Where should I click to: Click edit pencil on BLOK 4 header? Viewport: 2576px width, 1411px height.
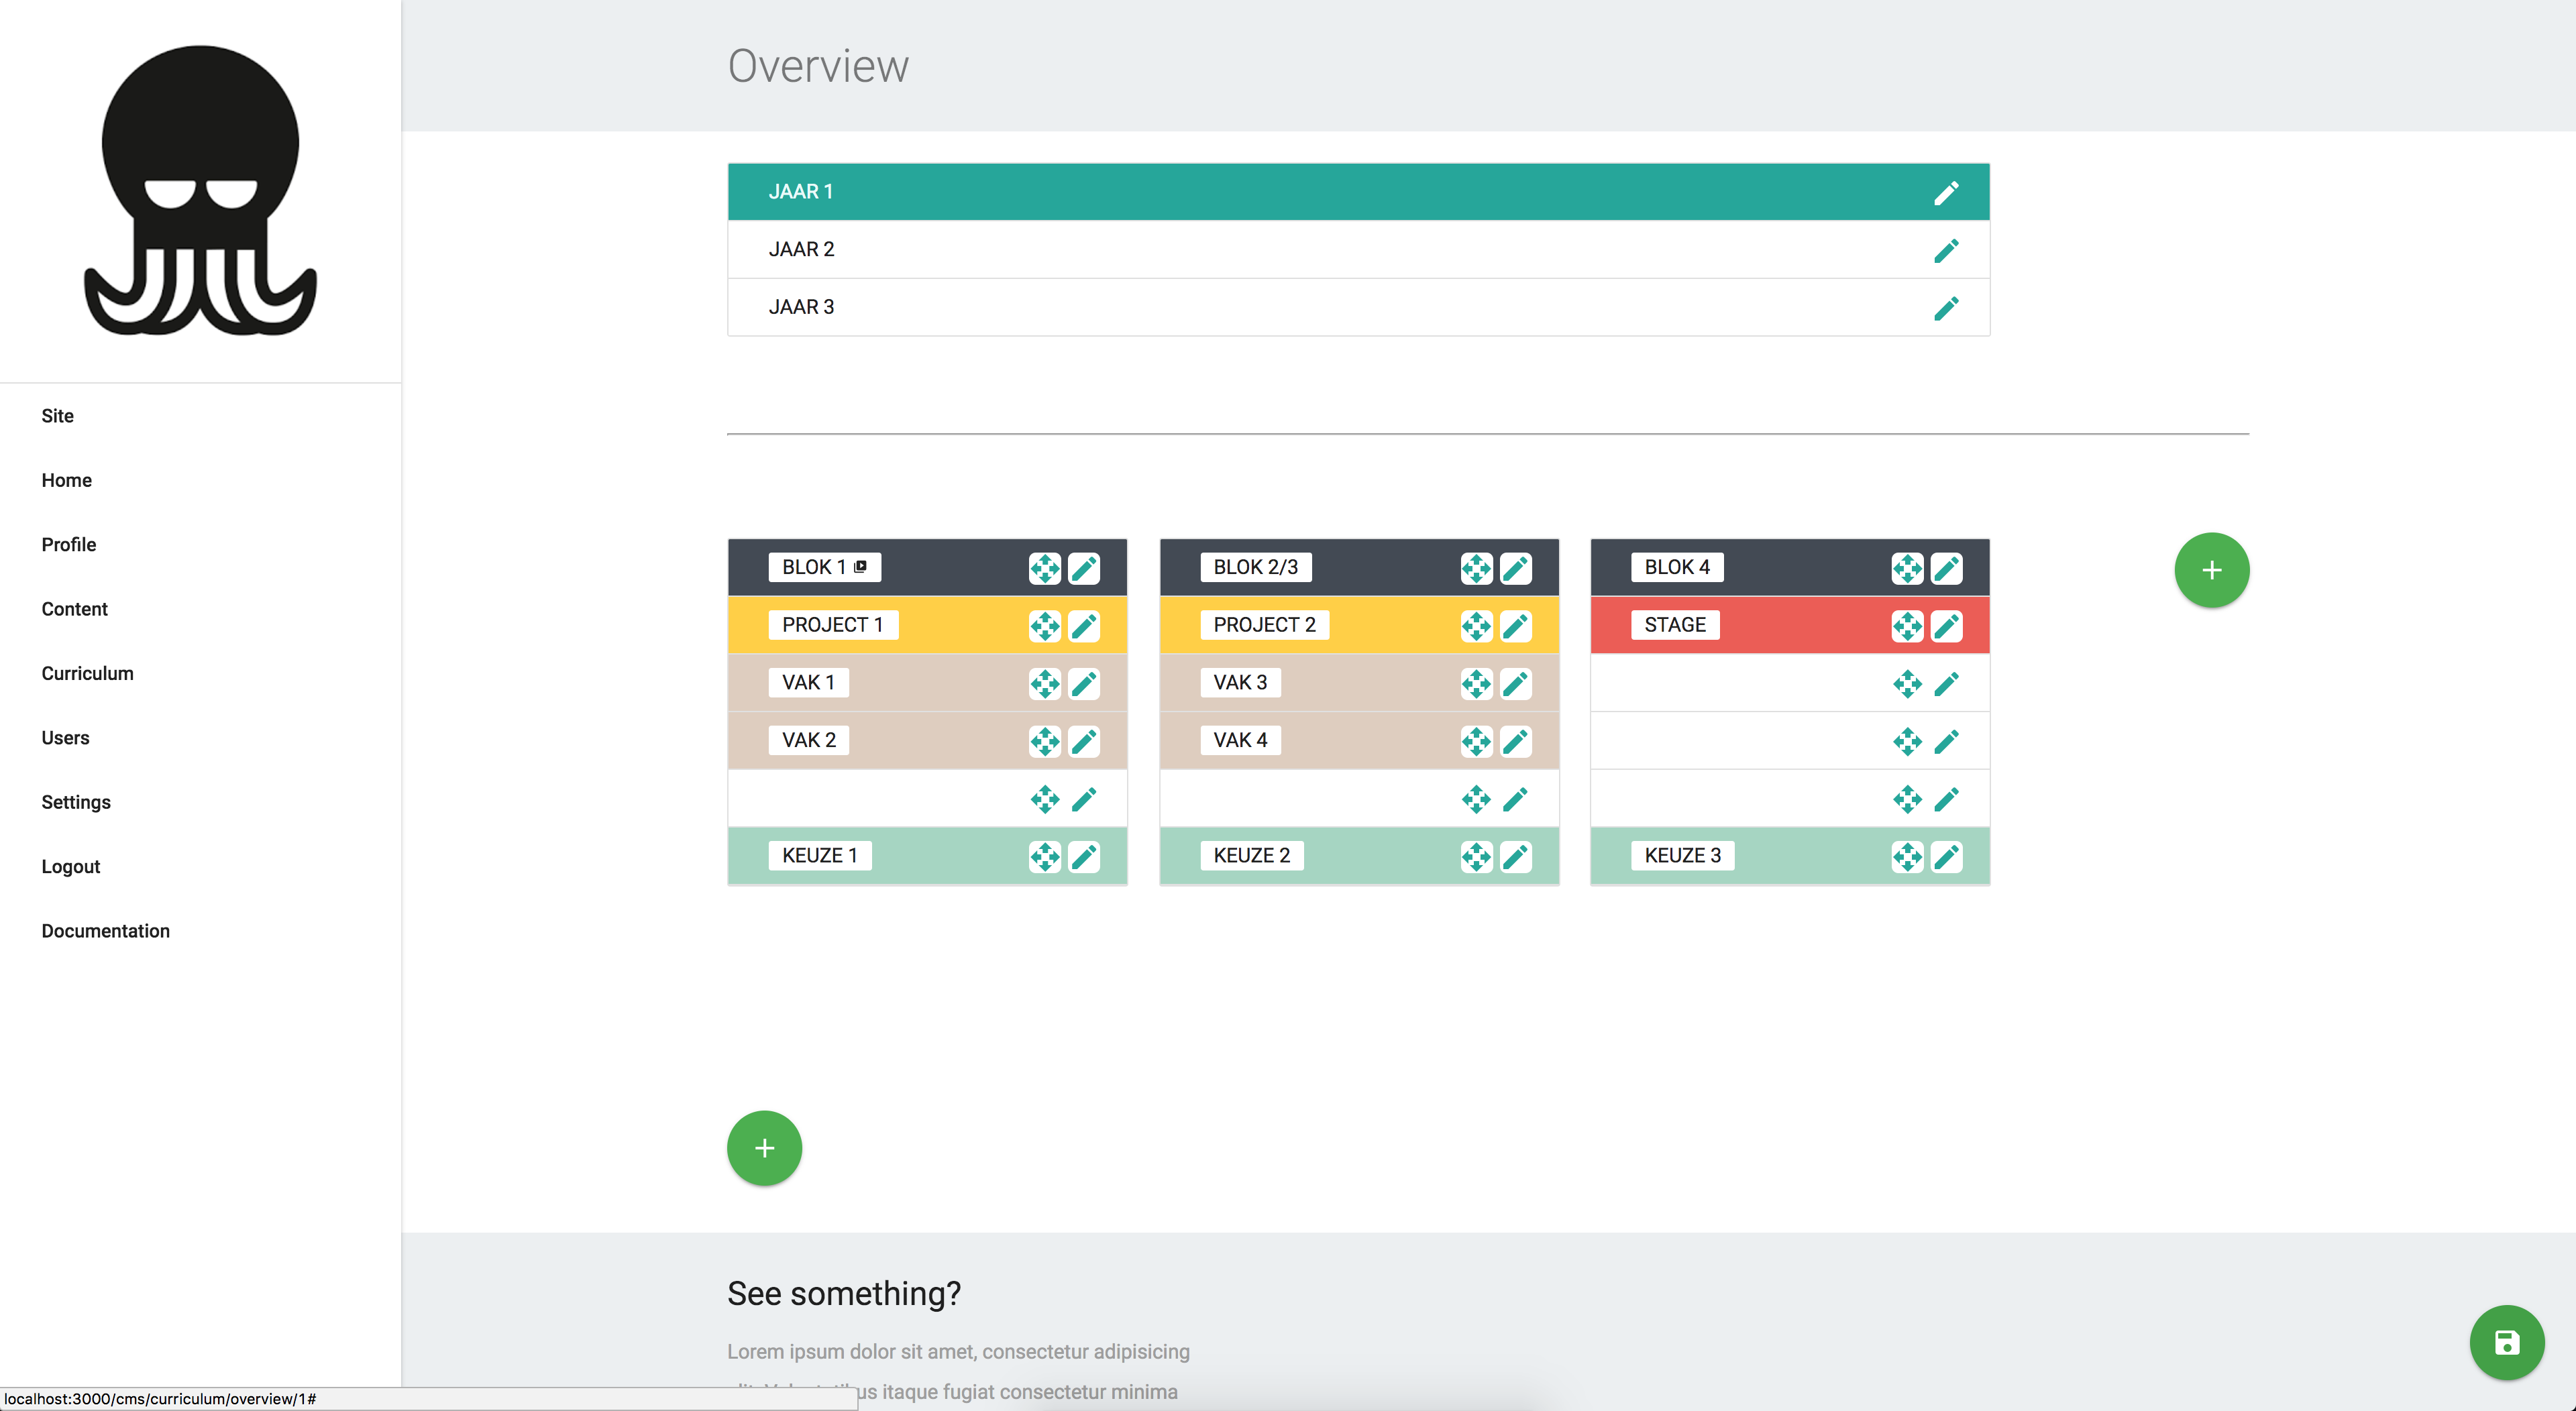[x=1946, y=568]
